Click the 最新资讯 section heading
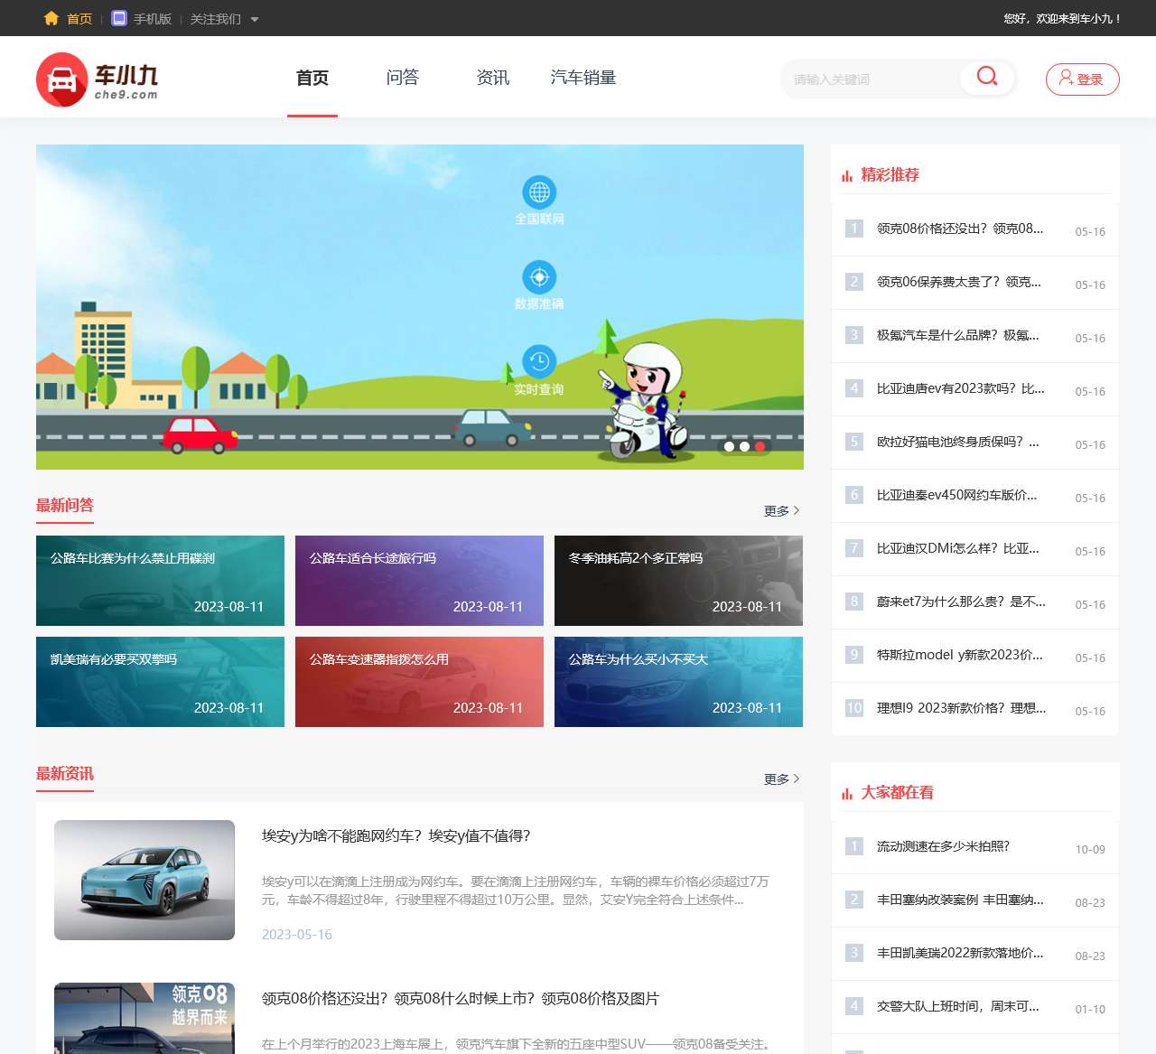Viewport: 1156px width, 1054px height. click(x=65, y=774)
